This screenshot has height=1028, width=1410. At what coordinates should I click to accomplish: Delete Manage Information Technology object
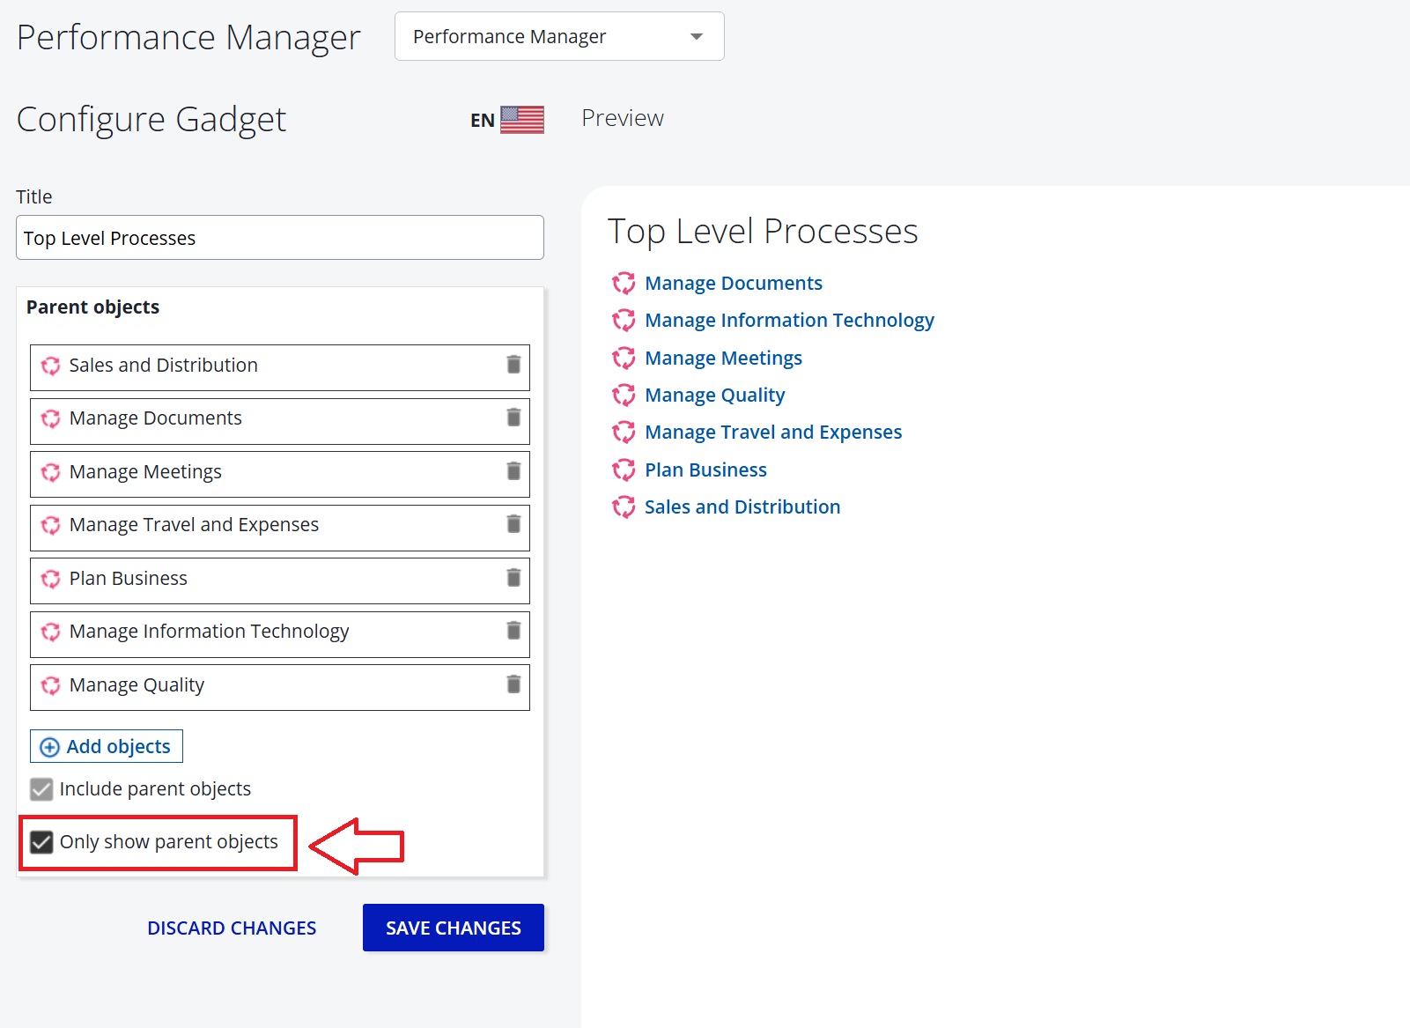pyautogui.click(x=513, y=631)
